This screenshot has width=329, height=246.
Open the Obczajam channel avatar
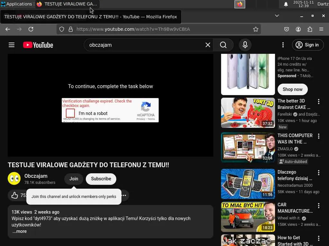[14, 179]
